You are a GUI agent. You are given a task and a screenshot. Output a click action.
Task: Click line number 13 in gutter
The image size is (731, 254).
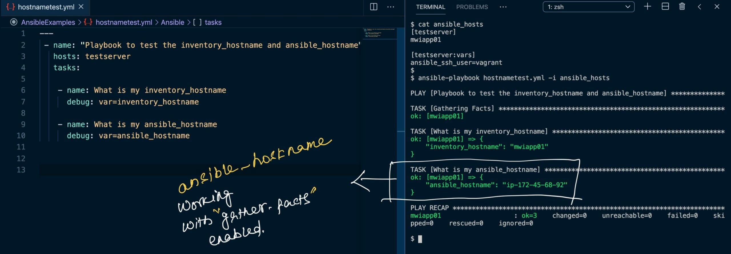[21, 170]
